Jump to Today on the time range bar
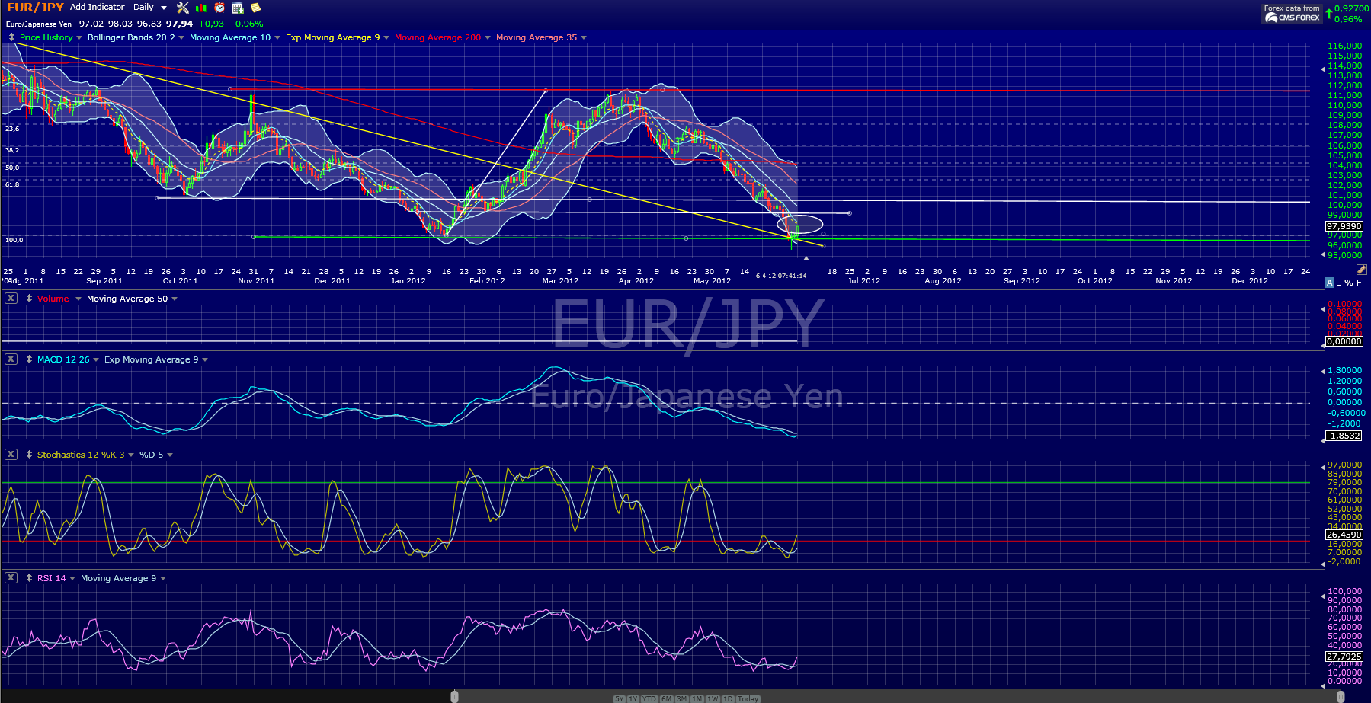The width and height of the screenshot is (1371, 703). point(748,698)
